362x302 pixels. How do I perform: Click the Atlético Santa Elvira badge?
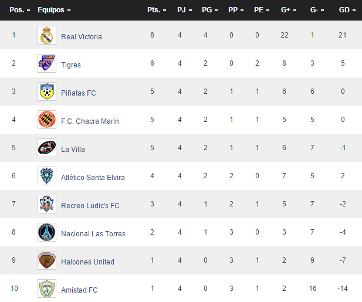[46, 177]
